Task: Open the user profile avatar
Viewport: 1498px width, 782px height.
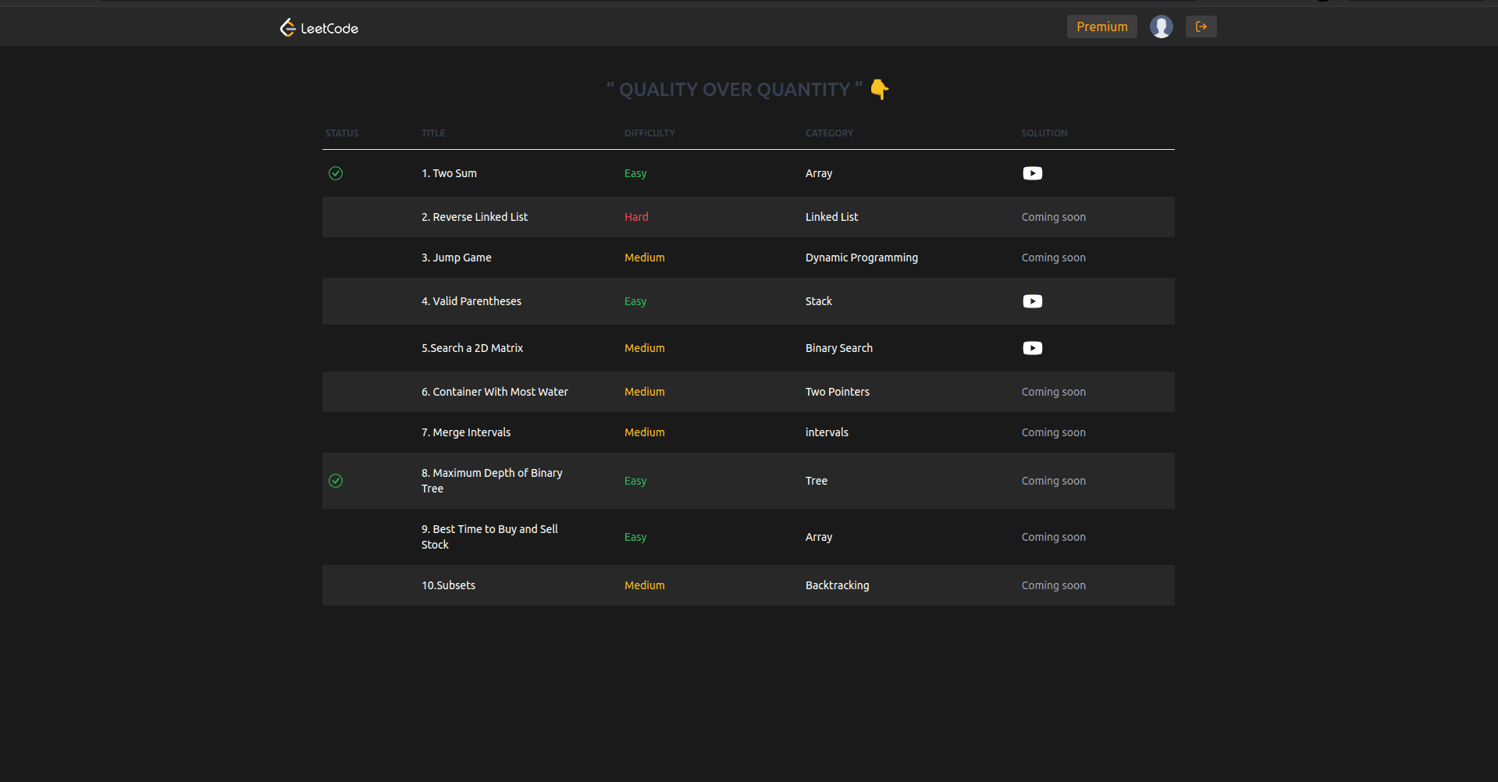Action: (1161, 27)
